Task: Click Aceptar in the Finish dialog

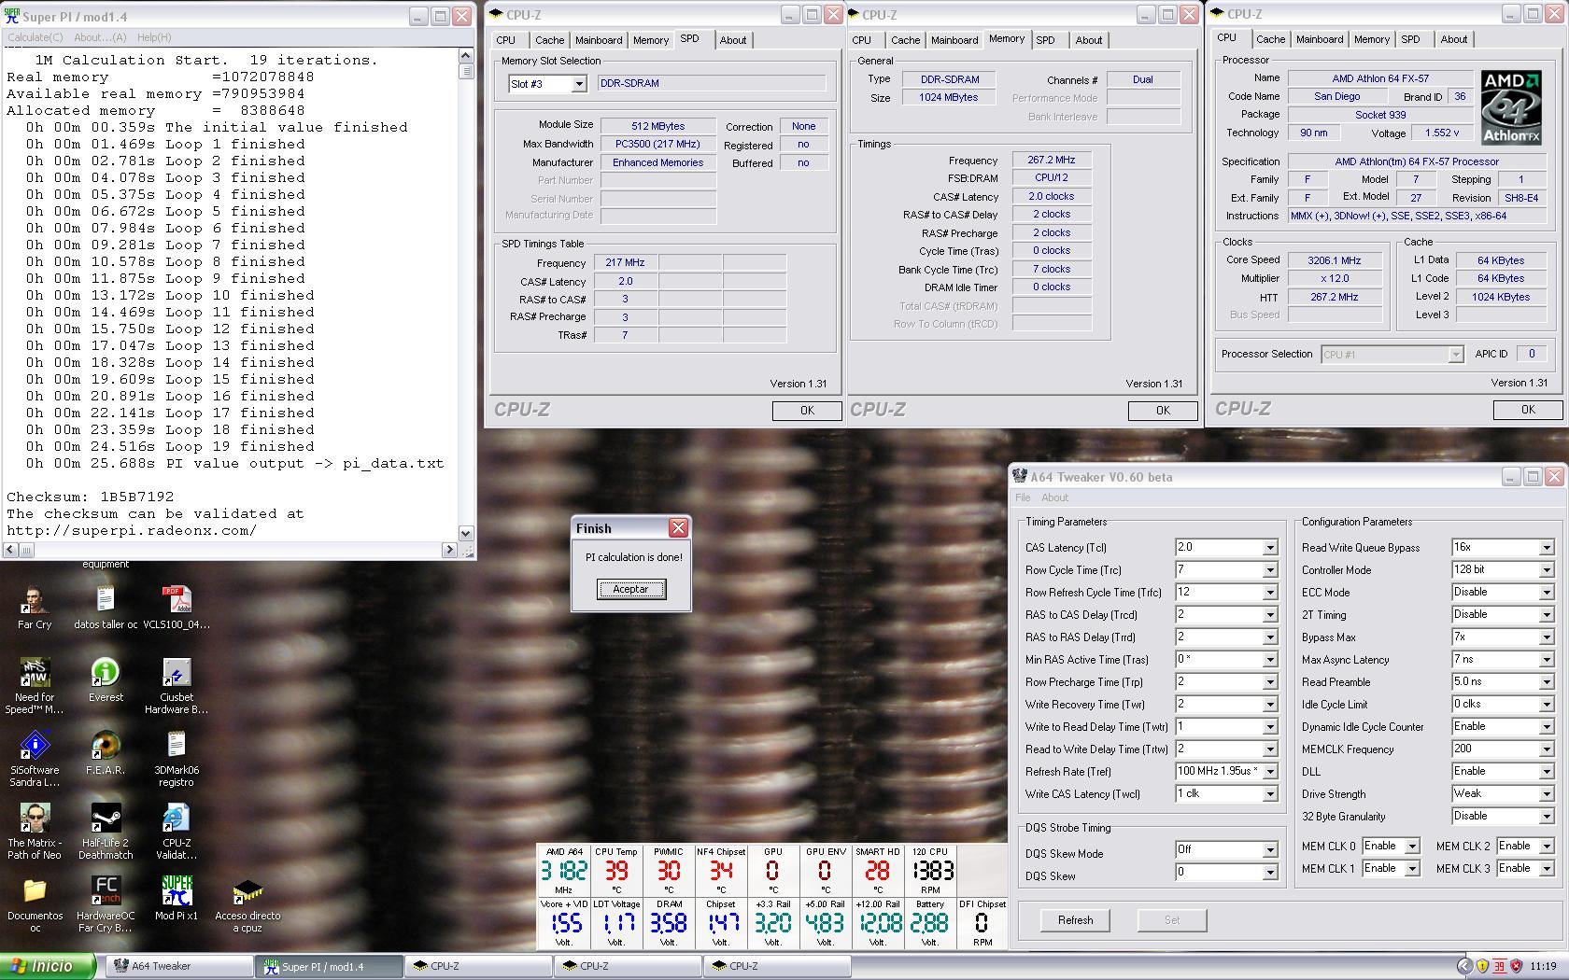Action: (630, 589)
